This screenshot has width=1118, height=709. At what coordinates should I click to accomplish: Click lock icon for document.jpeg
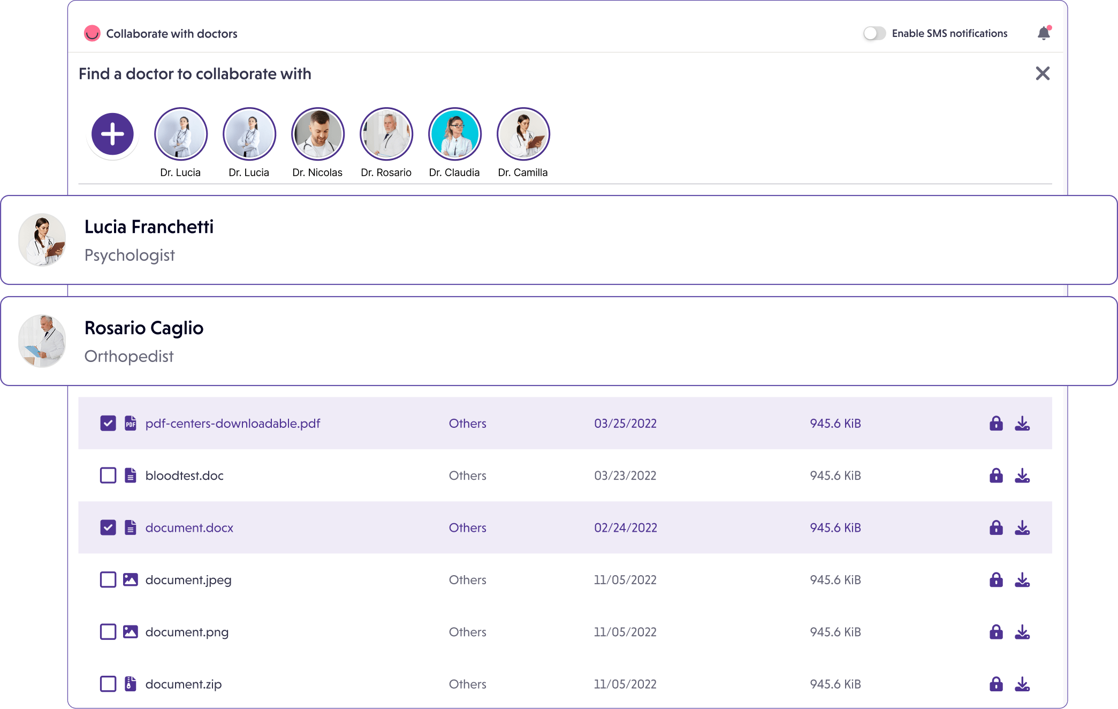pyautogui.click(x=995, y=580)
